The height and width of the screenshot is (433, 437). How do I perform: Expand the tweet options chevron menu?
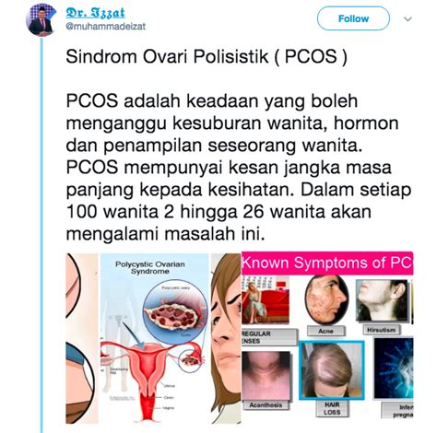(x=407, y=19)
